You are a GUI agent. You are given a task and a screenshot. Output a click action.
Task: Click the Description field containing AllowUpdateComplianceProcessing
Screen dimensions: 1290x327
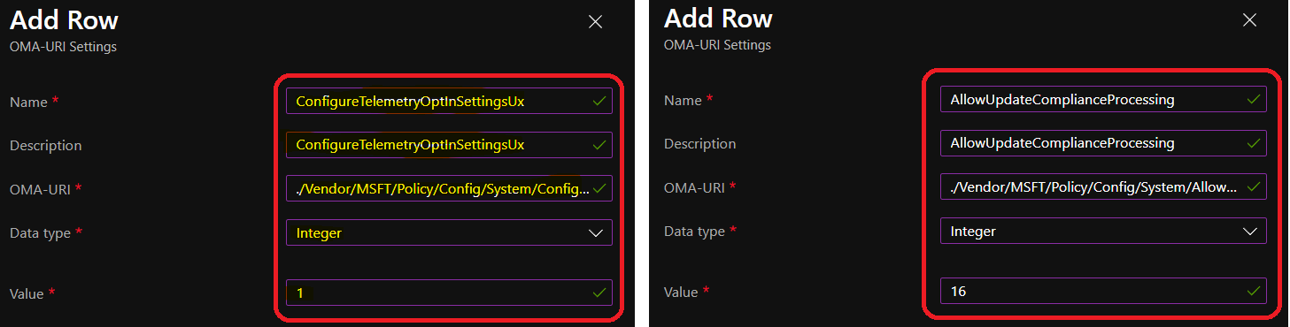[x=1103, y=142]
